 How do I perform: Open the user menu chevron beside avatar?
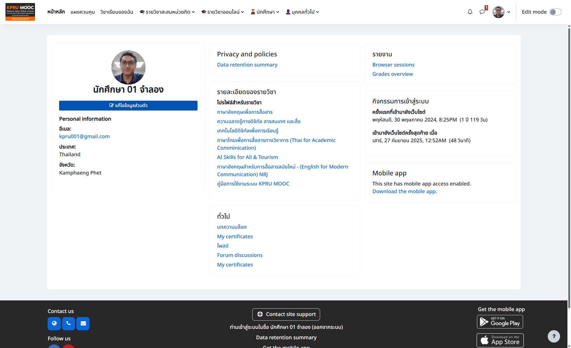click(x=509, y=12)
